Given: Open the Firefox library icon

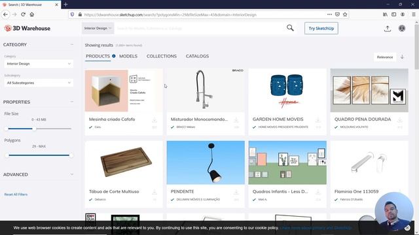Looking at the screenshot, I should pos(385,14).
